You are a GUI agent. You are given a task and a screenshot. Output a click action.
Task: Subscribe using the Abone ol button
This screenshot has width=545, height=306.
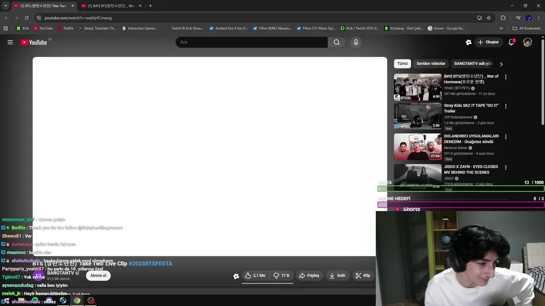coord(98,275)
